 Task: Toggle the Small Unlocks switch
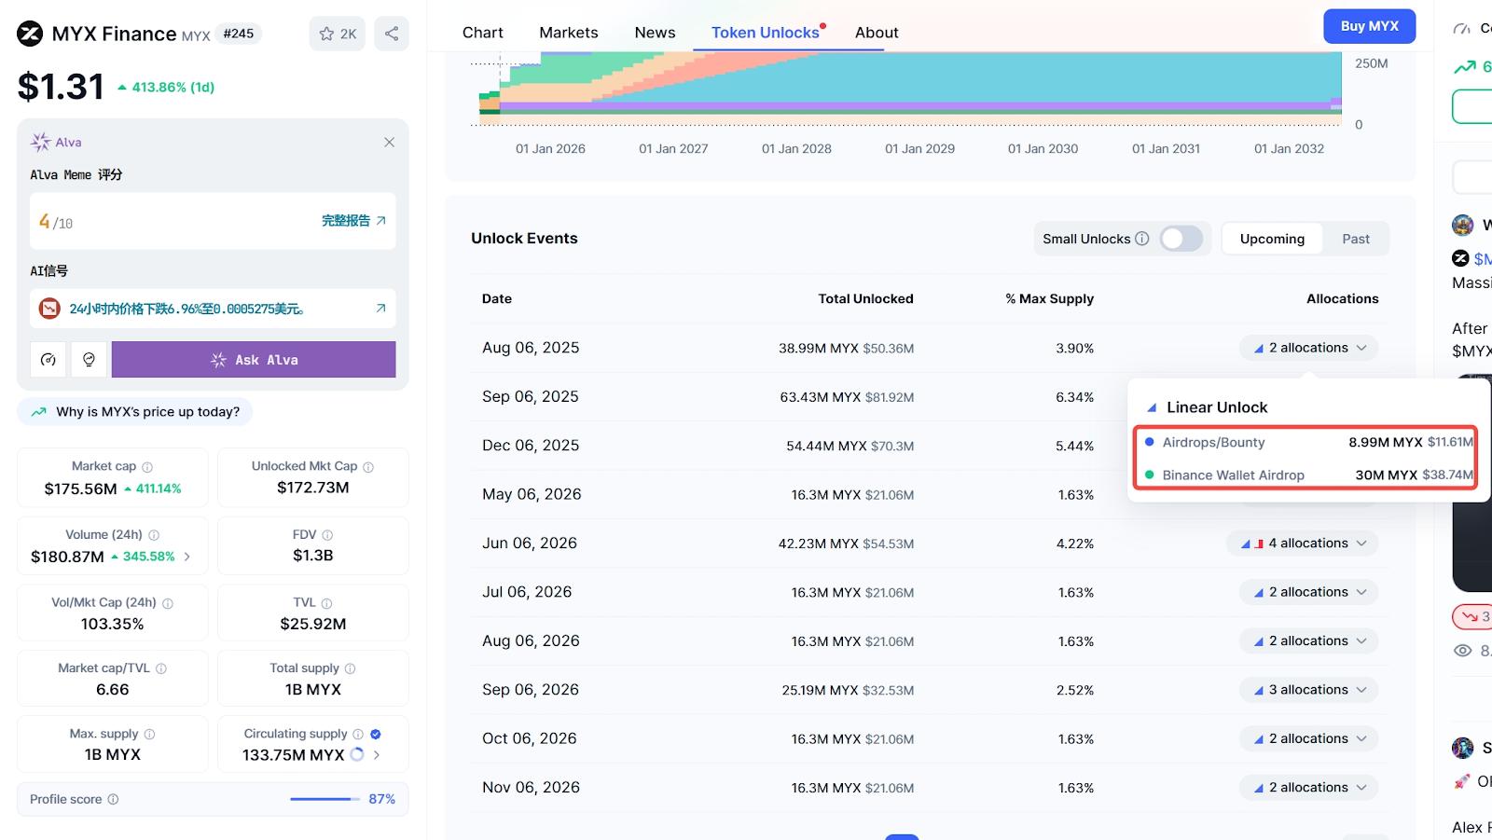1180,239
